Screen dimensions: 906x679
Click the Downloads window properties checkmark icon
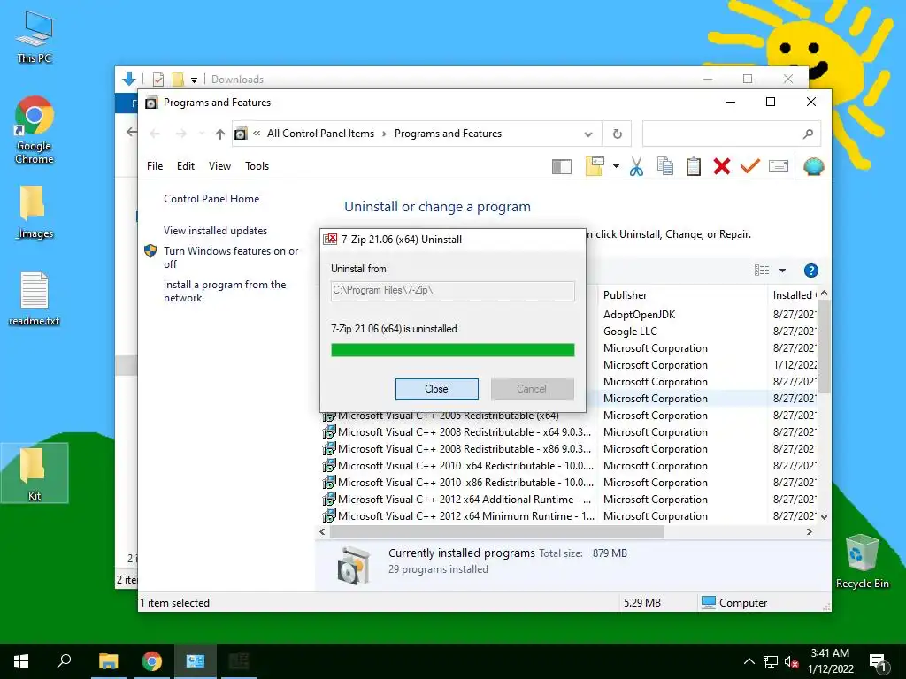157,79
